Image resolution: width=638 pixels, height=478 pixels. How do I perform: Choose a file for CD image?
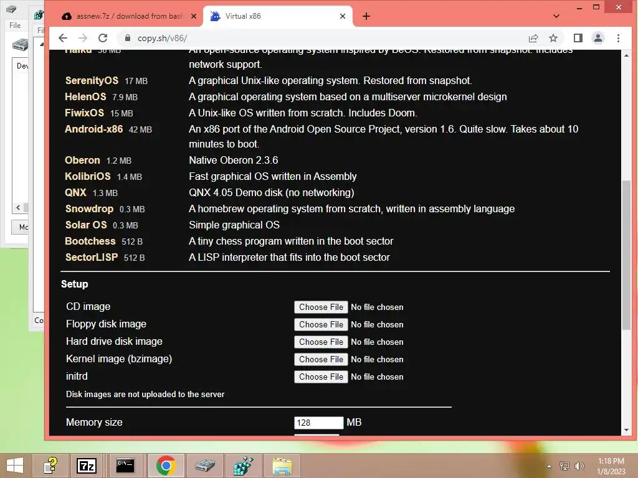pos(321,307)
